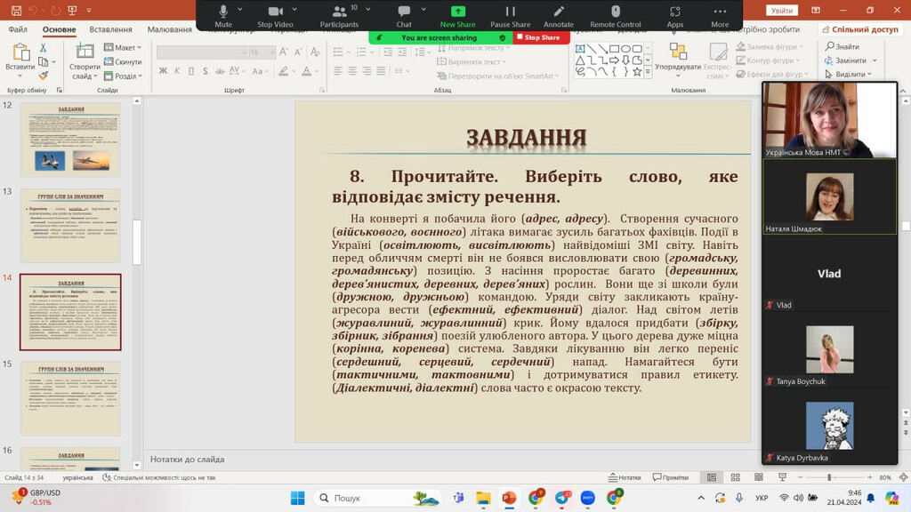Image resolution: width=911 pixels, height=512 pixels.
Task: Pause Share in Zoom controls
Action: 510,12
